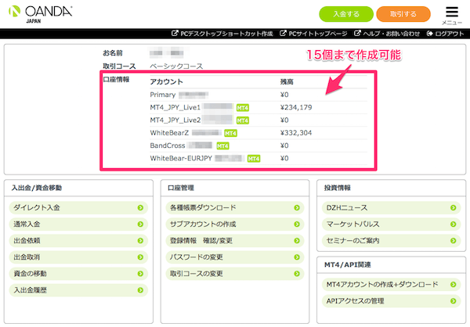The image size is (470, 327).
Task: Click the green 入金する button
Action: click(x=346, y=14)
